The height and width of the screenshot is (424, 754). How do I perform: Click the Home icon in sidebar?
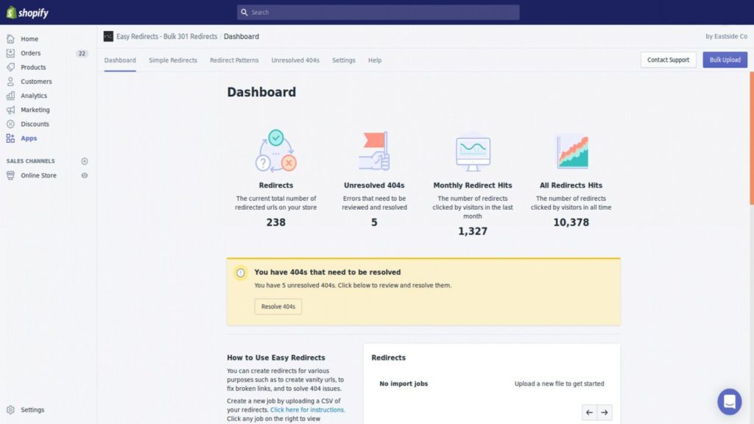[10, 39]
